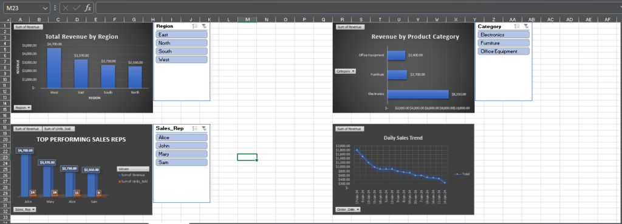Open the Order_Date field dropdown on trend chart
The width and height of the screenshot is (622, 224).
pyautogui.click(x=348, y=209)
